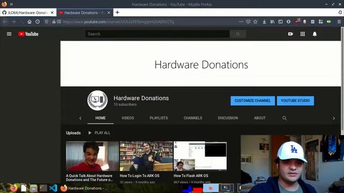Image resolution: width=344 pixels, height=193 pixels.
Task: Select Hardware Donations Firefox window in taskbar
Action: pyautogui.click(x=84, y=188)
